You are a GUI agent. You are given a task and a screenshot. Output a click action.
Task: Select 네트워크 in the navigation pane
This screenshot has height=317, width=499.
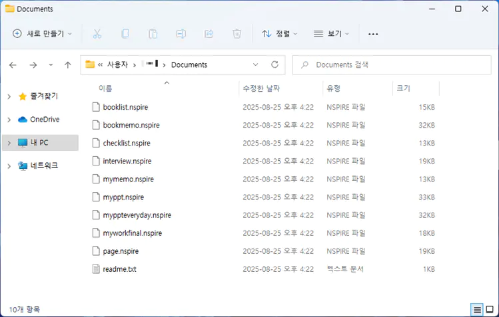(44, 165)
